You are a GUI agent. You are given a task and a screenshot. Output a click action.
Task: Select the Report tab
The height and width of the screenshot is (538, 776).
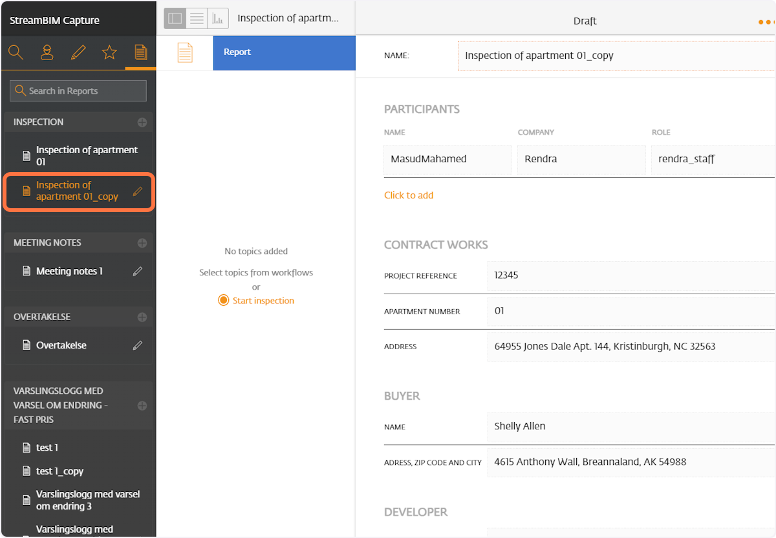point(285,52)
